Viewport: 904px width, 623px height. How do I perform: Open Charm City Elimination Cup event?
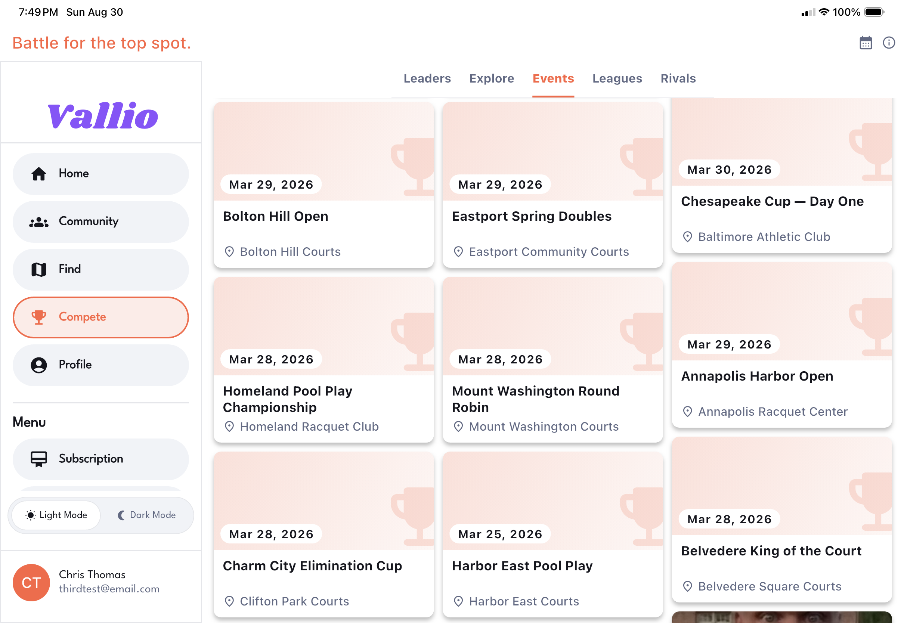(x=323, y=534)
